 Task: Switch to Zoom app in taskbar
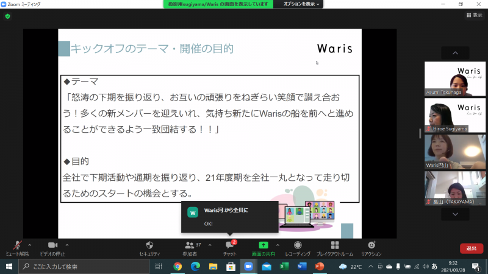click(248, 267)
